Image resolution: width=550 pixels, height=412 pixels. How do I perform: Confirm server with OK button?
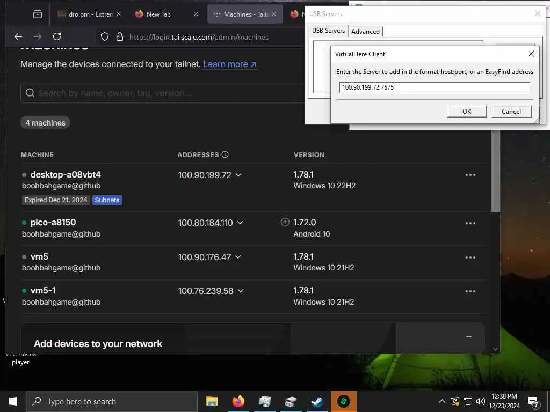467,112
